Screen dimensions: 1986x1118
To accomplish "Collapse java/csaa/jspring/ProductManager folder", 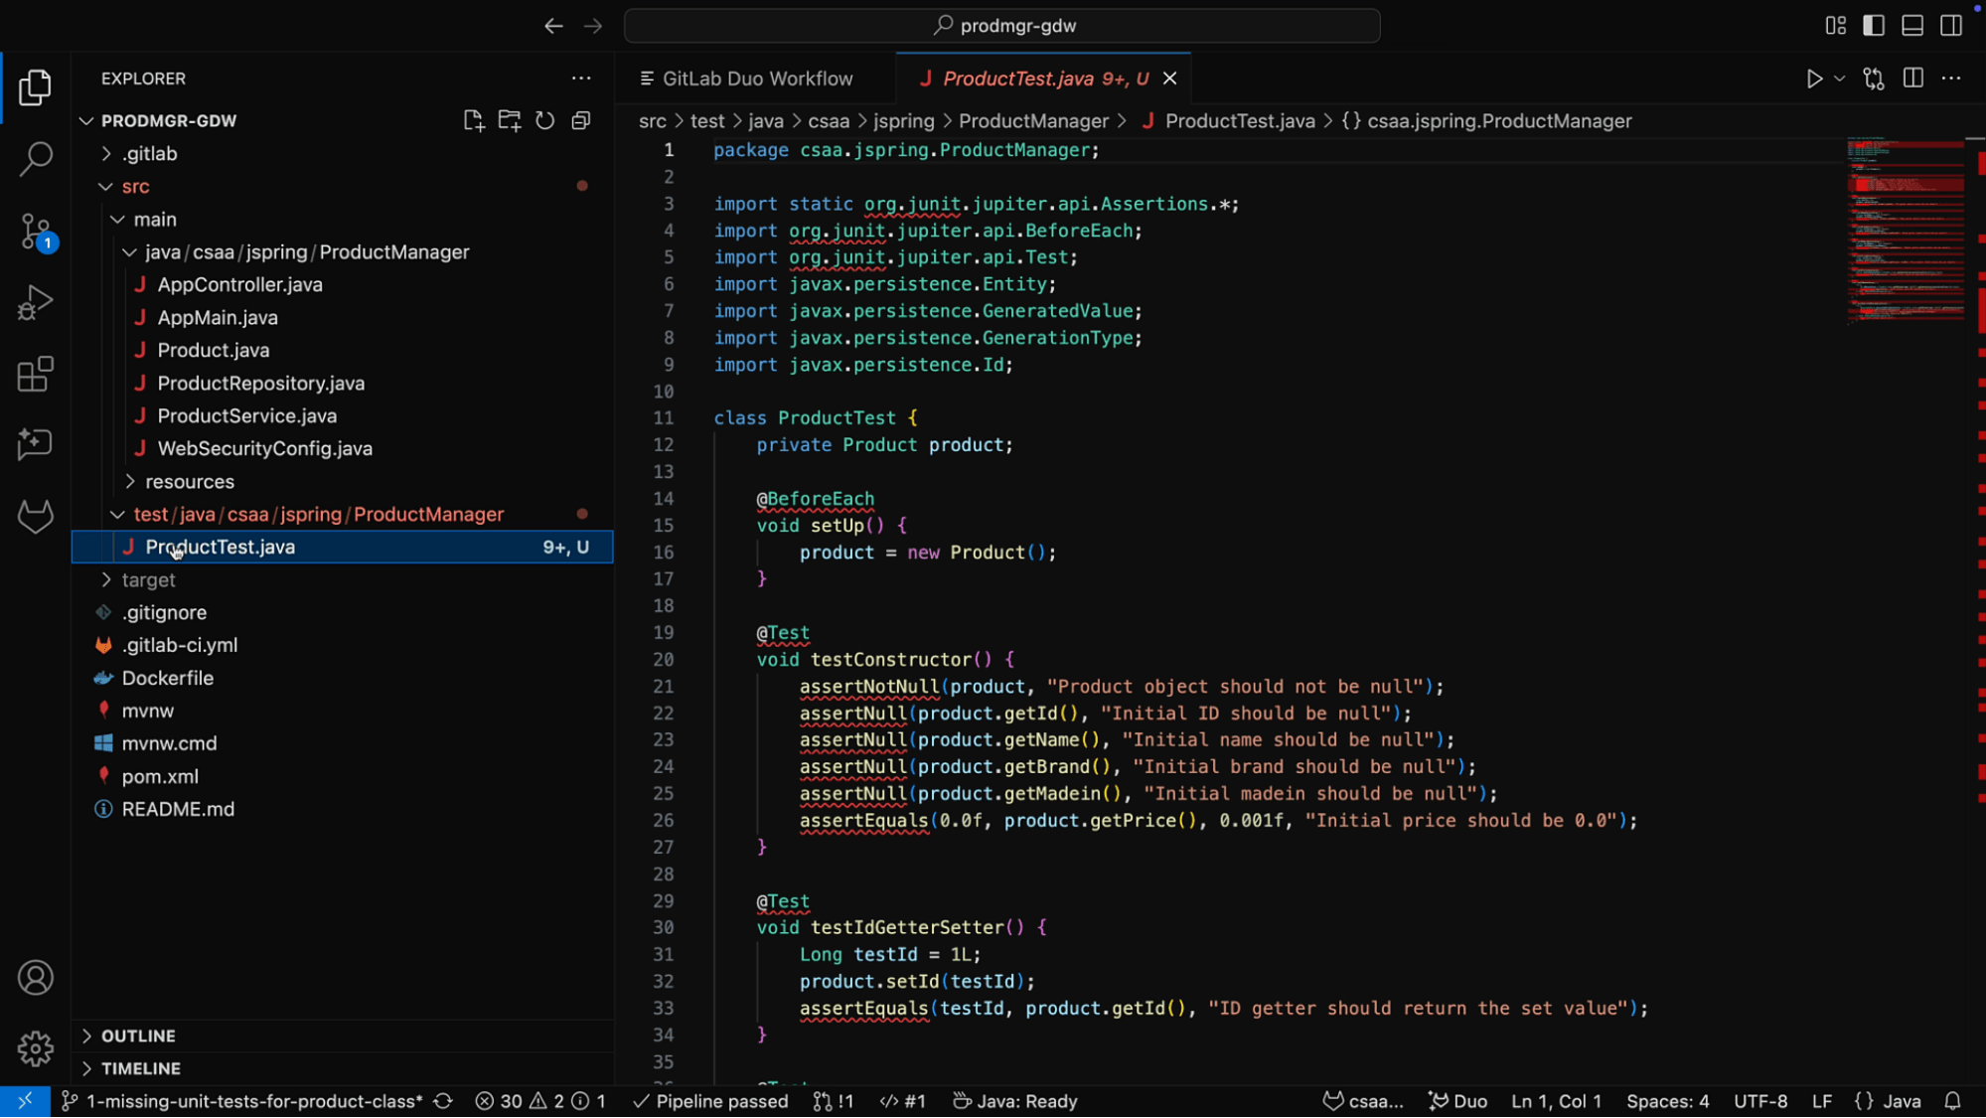I will (x=130, y=252).
